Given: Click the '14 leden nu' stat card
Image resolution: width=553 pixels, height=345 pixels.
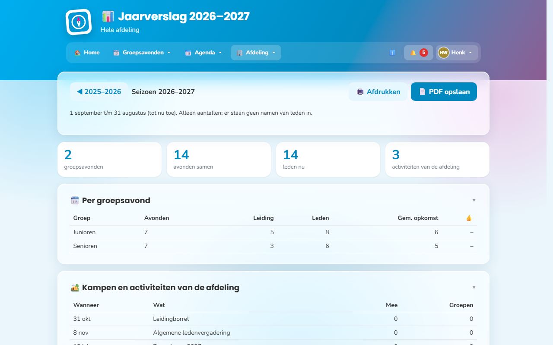Looking at the screenshot, I should (x=328, y=160).
